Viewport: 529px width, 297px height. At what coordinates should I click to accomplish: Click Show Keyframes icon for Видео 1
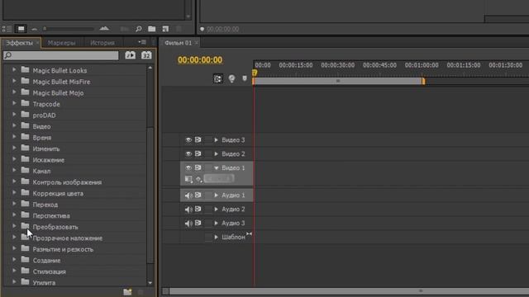coord(198,179)
